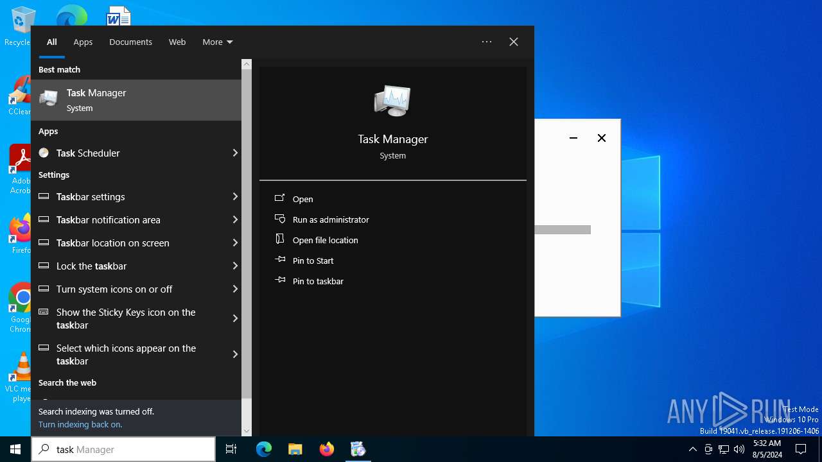Image resolution: width=822 pixels, height=462 pixels.
Task: Expand arrow for Select which icons appear
Action: (235, 354)
